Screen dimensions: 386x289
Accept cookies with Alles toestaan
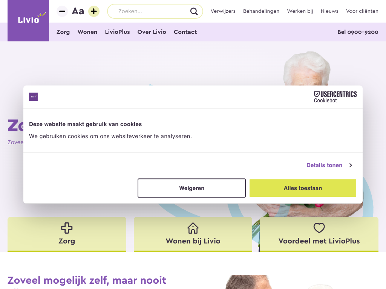pos(303,188)
